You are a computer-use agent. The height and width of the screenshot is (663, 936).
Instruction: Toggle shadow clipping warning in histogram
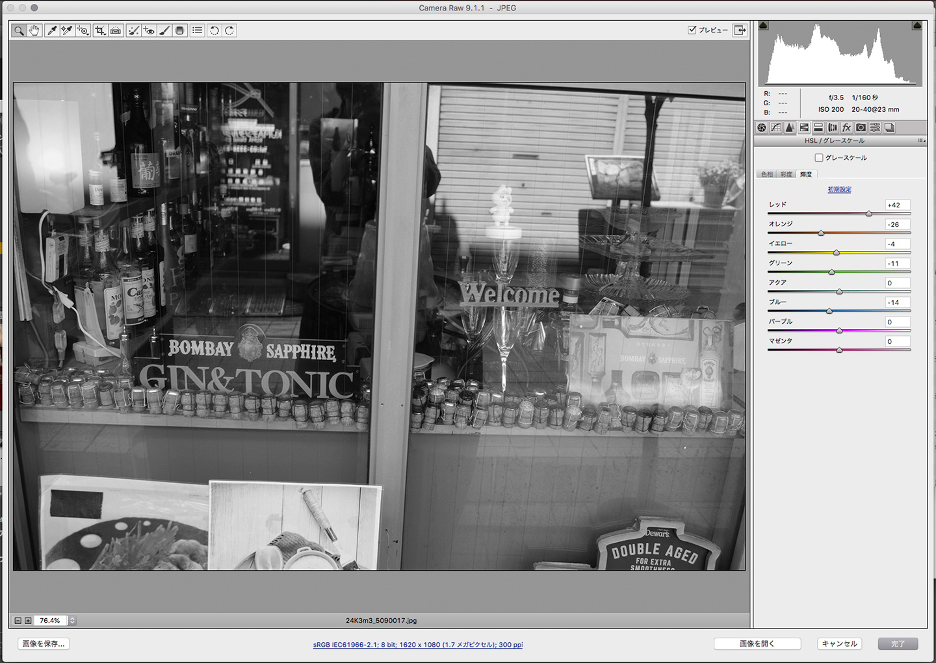point(764,25)
